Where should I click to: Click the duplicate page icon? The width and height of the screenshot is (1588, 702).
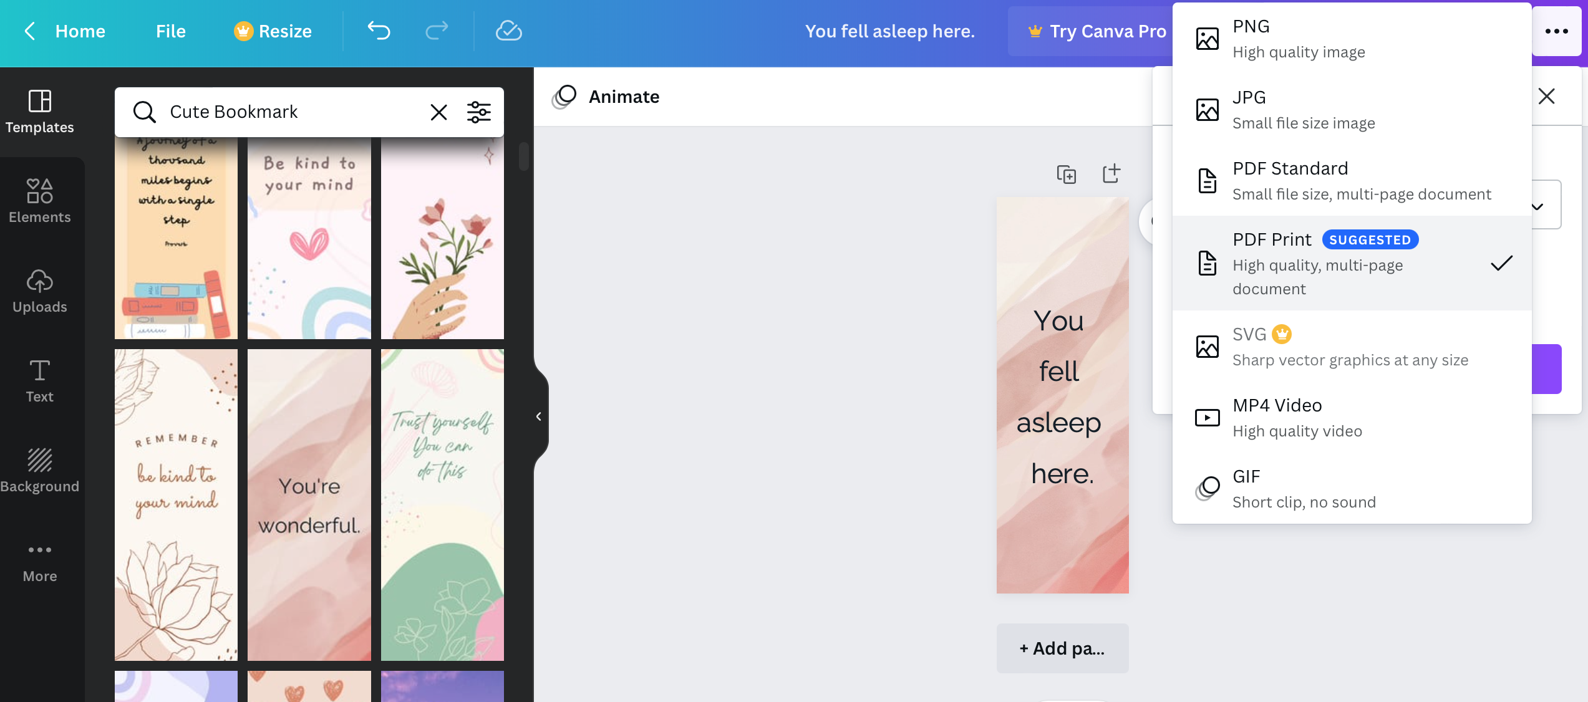pyautogui.click(x=1067, y=172)
